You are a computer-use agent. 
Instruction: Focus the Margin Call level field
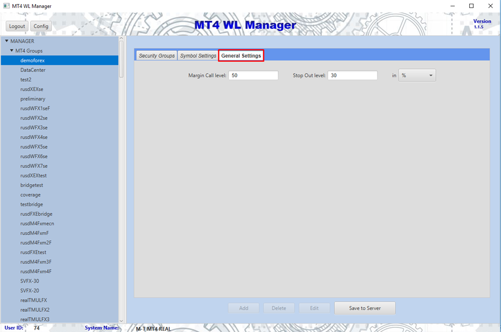(x=253, y=75)
